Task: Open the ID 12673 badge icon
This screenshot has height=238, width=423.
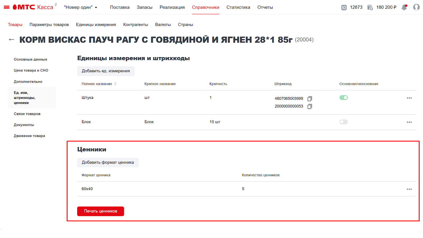Action: [344, 7]
